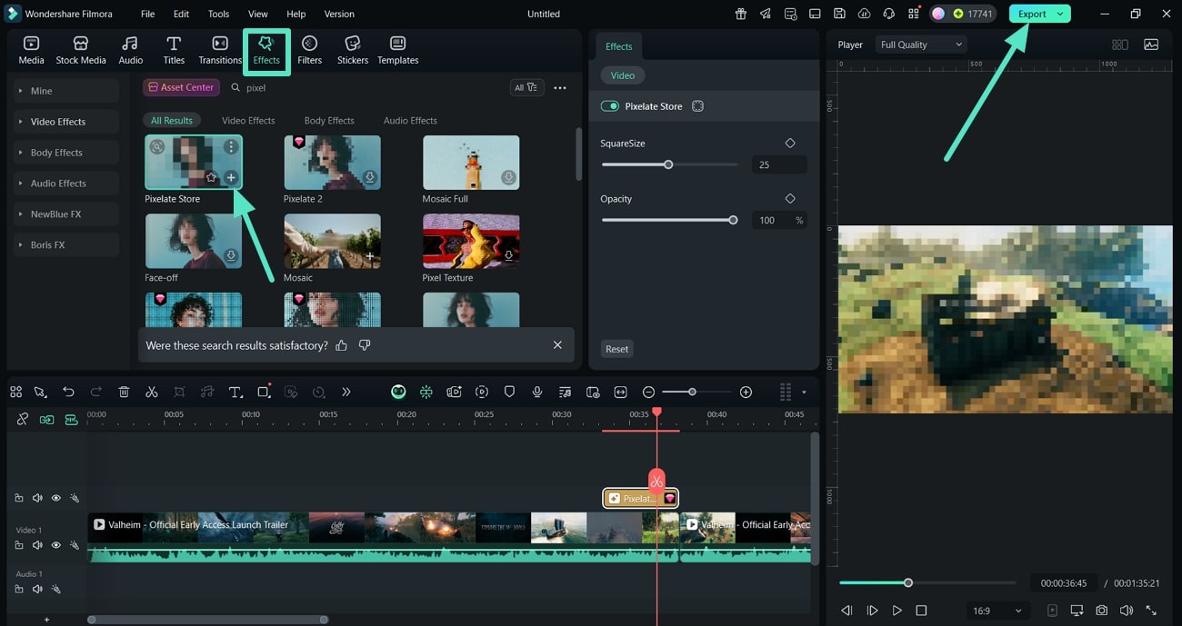
Task: Open the Asset Center
Action: pyautogui.click(x=181, y=87)
